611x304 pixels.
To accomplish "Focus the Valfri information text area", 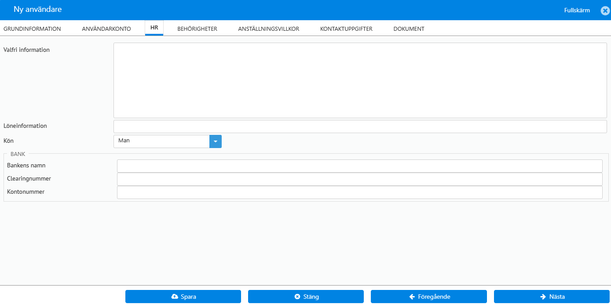I will click(360, 80).
